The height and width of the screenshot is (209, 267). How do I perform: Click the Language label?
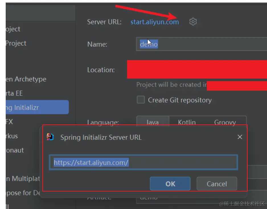103,123
